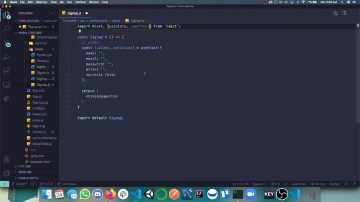Open the Explorer view in activity bar
The width and height of the screenshot is (360, 202).
pos(7,15)
